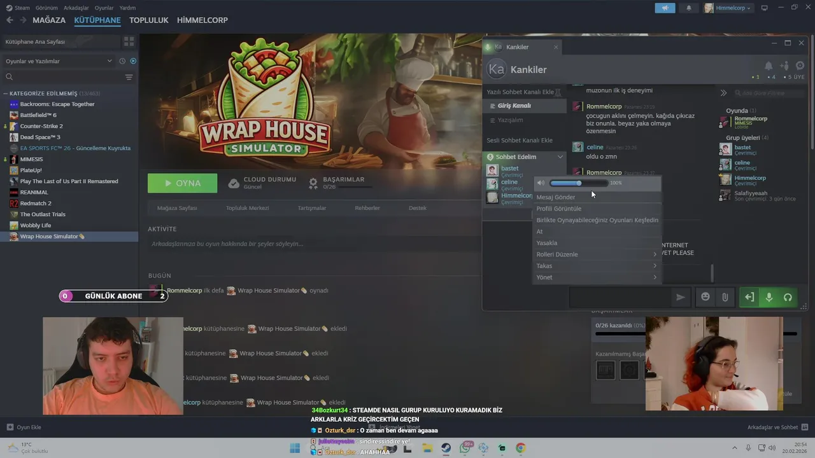Expand the Takas submenu

point(597,266)
